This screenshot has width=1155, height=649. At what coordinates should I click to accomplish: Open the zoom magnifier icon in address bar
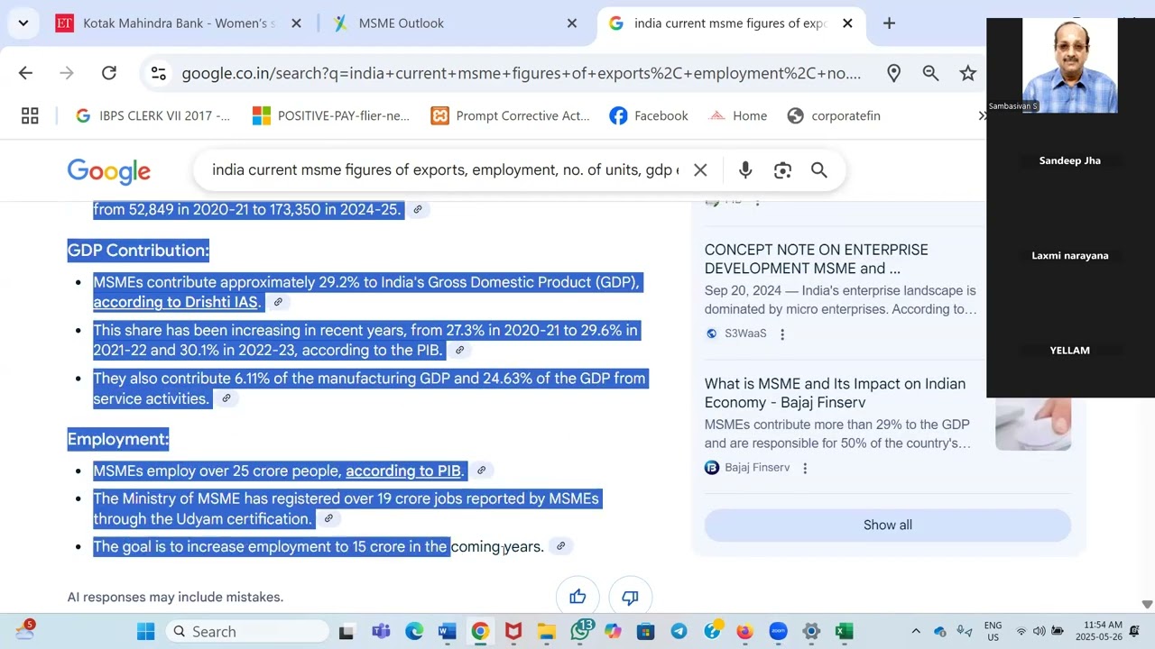pyautogui.click(x=930, y=73)
